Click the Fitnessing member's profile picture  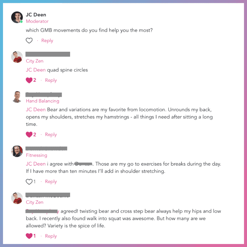click(17, 151)
